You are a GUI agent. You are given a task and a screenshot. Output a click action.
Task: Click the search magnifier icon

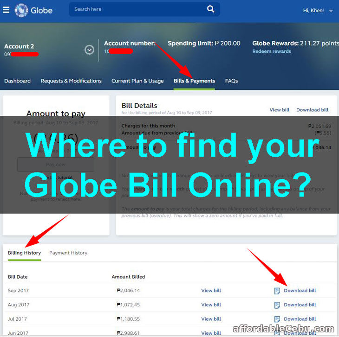210,9
